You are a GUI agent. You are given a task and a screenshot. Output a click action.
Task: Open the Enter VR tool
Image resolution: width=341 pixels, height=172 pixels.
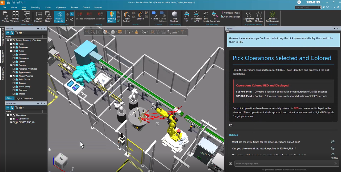(187, 17)
